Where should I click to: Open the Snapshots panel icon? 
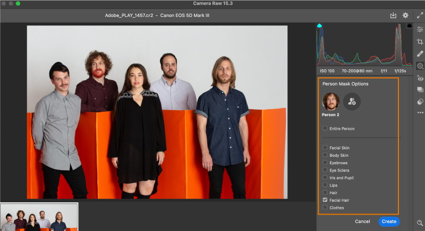click(x=420, y=90)
